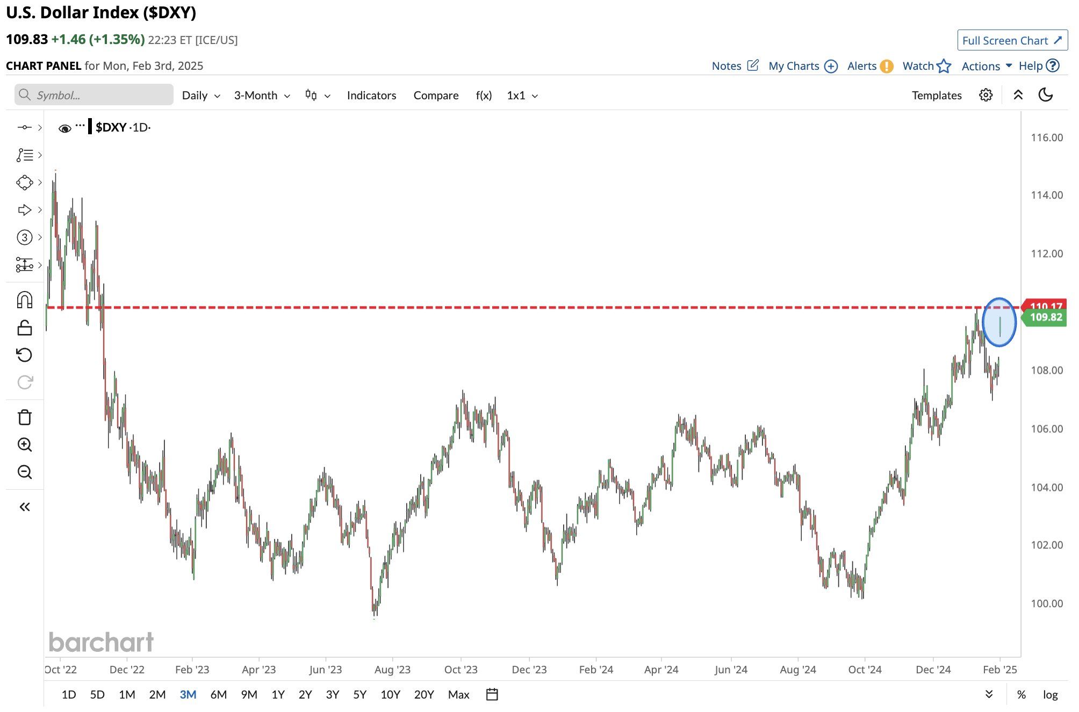Open the Indicators menu

point(371,96)
